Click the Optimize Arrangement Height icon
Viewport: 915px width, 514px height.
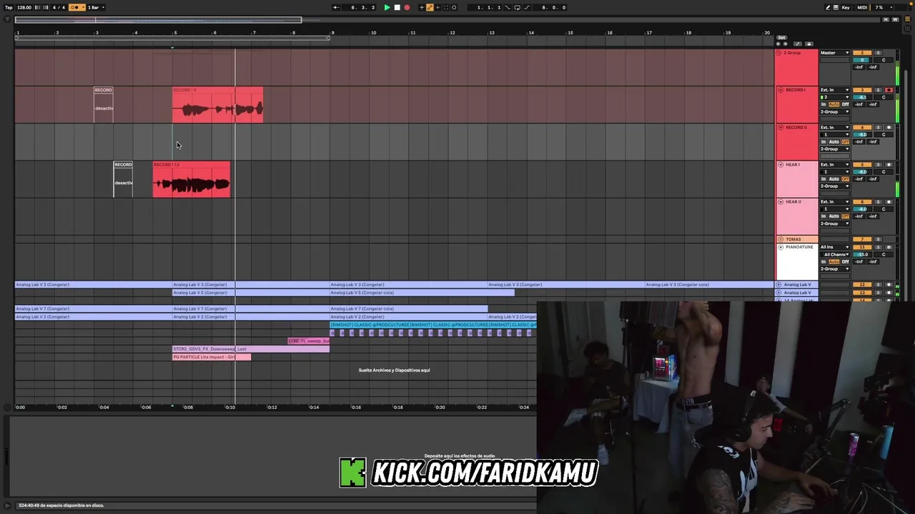pyautogui.click(x=798, y=44)
